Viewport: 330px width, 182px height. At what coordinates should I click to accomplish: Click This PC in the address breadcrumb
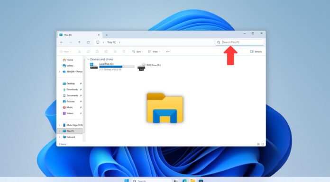tap(111, 43)
